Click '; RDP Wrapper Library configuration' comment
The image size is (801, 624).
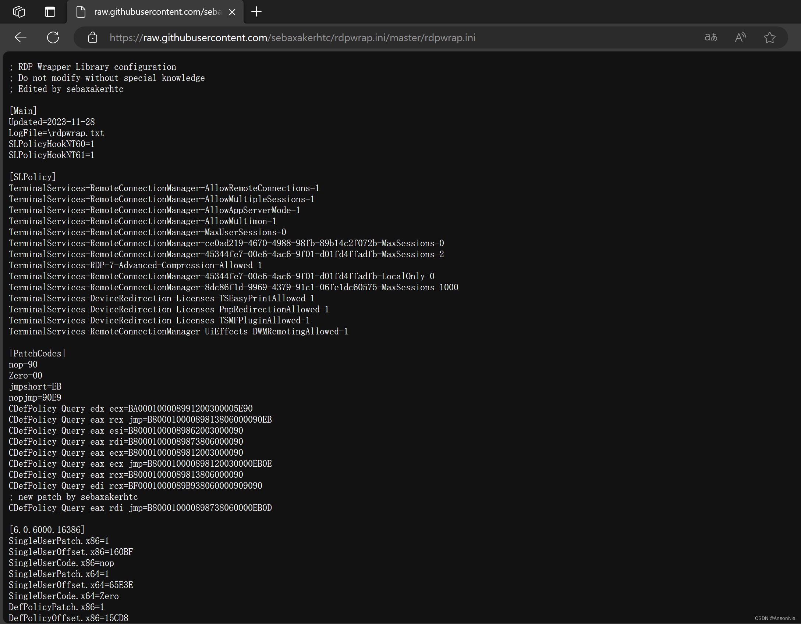click(x=93, y=67)
